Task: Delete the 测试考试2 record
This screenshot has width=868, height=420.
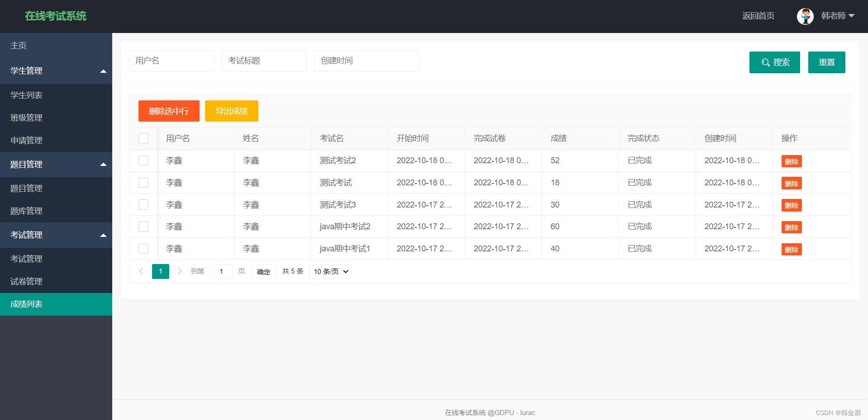Action: click(x=792, y=161)
